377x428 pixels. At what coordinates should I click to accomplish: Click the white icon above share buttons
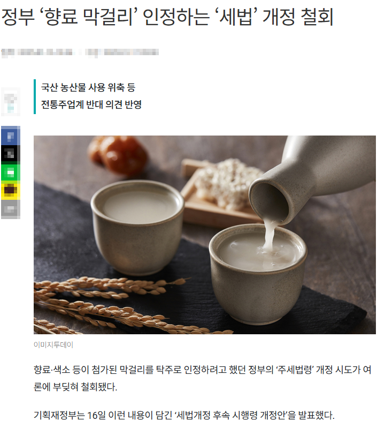click(x=11, y=102)
